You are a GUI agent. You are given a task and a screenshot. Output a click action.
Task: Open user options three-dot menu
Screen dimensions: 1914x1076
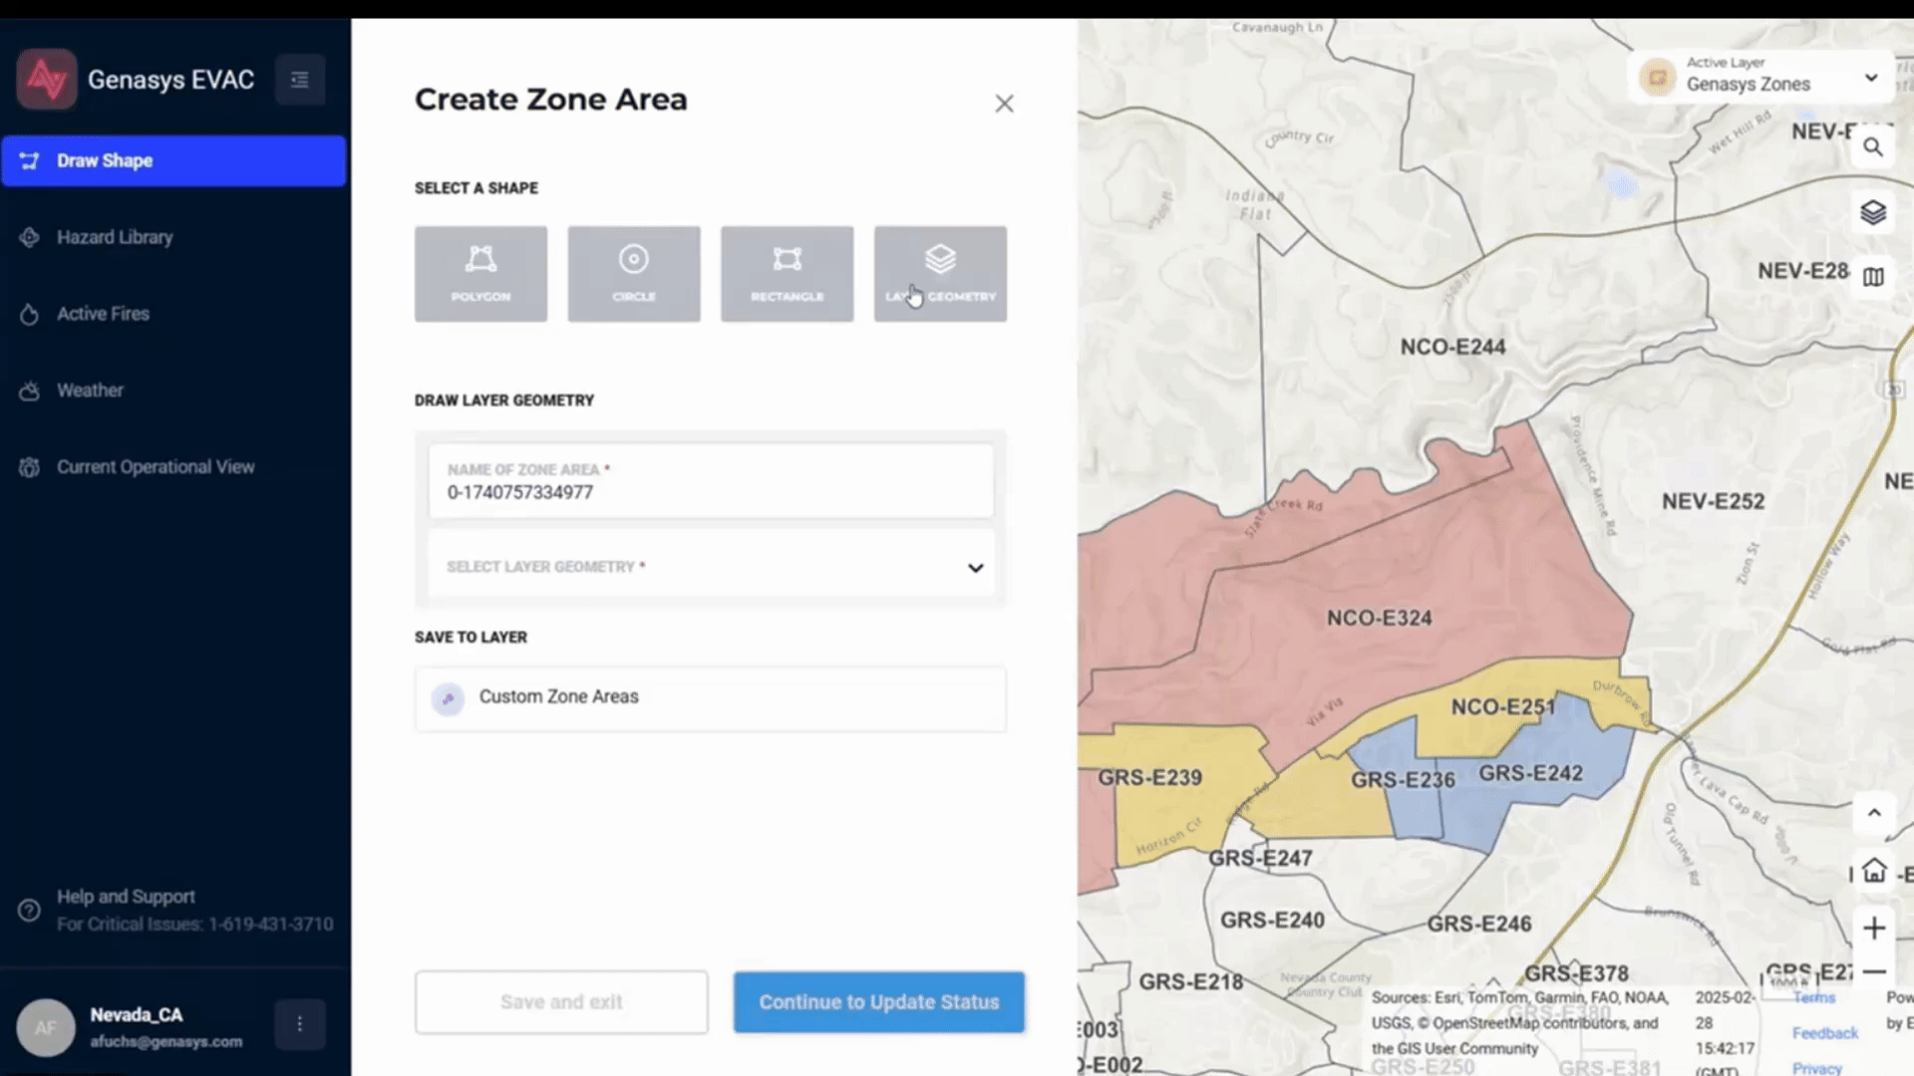point(299,1024)
